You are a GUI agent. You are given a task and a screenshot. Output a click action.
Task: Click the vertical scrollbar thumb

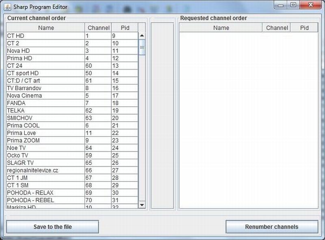click(141, 48)
